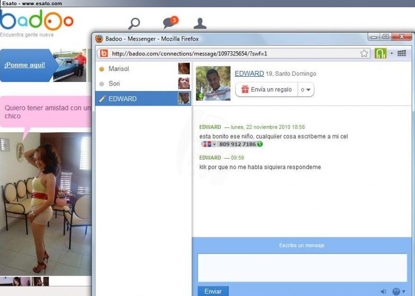The width and height of the screenshot is (415, 296).
Task: Click Marisol's orange status dot
Action: [101, 69]
